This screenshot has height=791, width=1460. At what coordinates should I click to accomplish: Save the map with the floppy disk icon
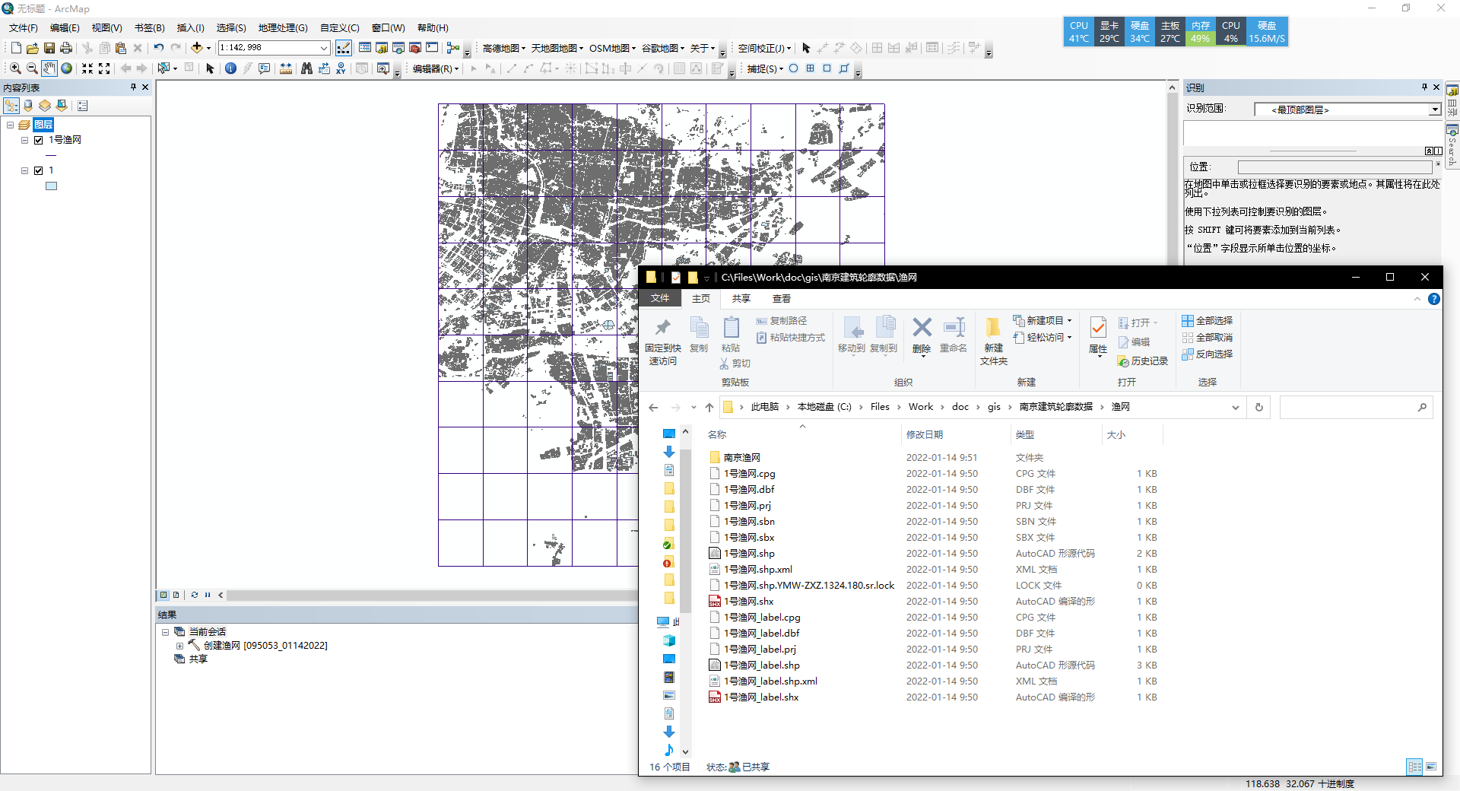[49, 48]
